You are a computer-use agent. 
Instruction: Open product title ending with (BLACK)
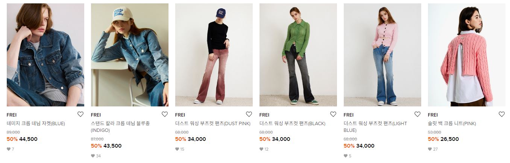click(292, 124)
